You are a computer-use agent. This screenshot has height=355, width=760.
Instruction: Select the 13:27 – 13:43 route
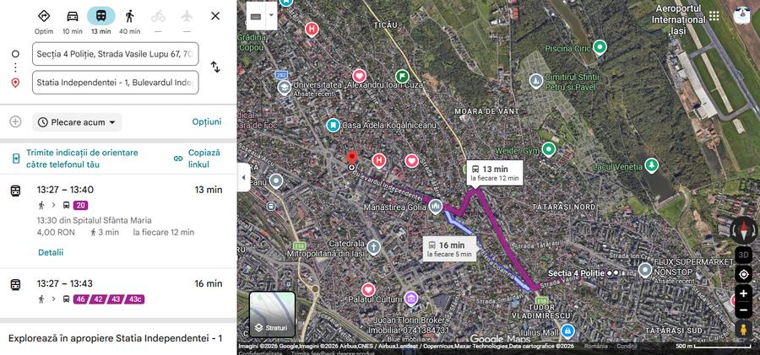pos(118,293)
